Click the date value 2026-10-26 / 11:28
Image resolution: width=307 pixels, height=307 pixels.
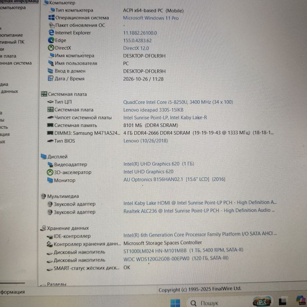click(x=143, y=79)
